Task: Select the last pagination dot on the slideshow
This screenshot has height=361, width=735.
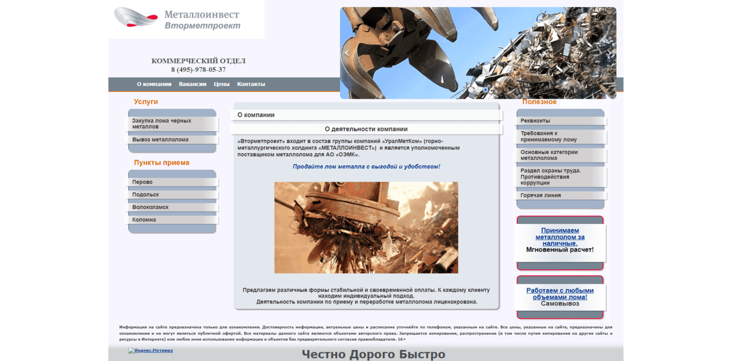Action: click(x=484, y=89)
